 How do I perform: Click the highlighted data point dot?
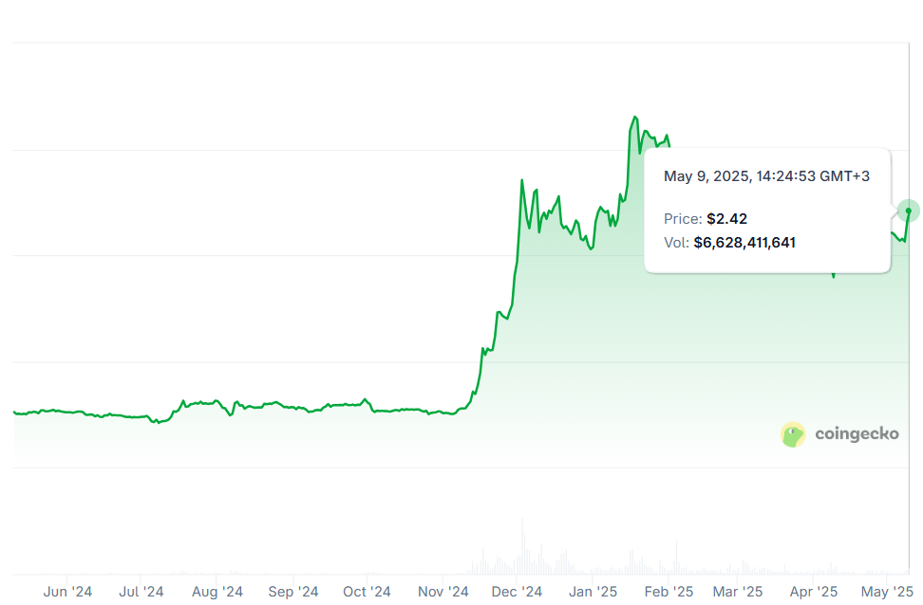point(909,211)
